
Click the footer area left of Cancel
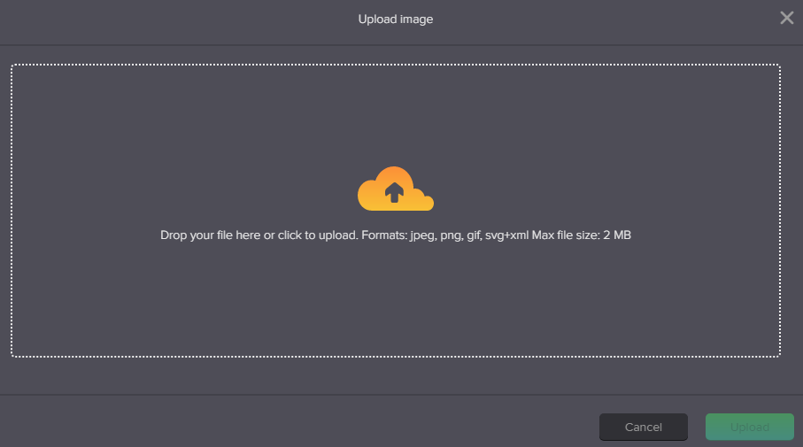pyautogui.click(x=297, y=420)
